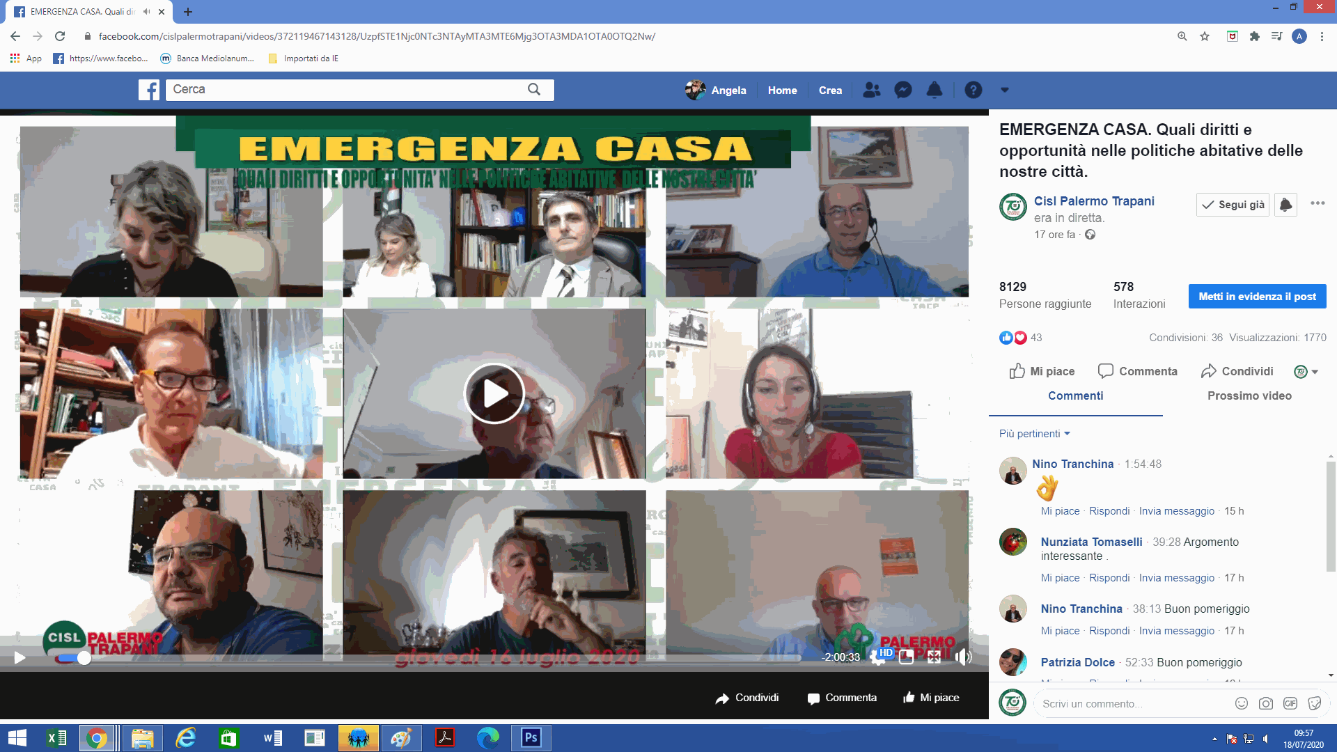Like the post with Mi piace in sidebar
Viewport: 1337px width, 752px height.
click(x=1042, y=371)
